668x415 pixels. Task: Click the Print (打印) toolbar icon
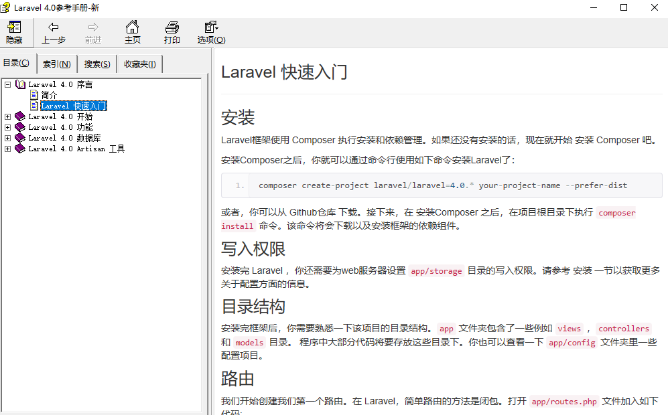pyautogui.click(x=172, y=32)
